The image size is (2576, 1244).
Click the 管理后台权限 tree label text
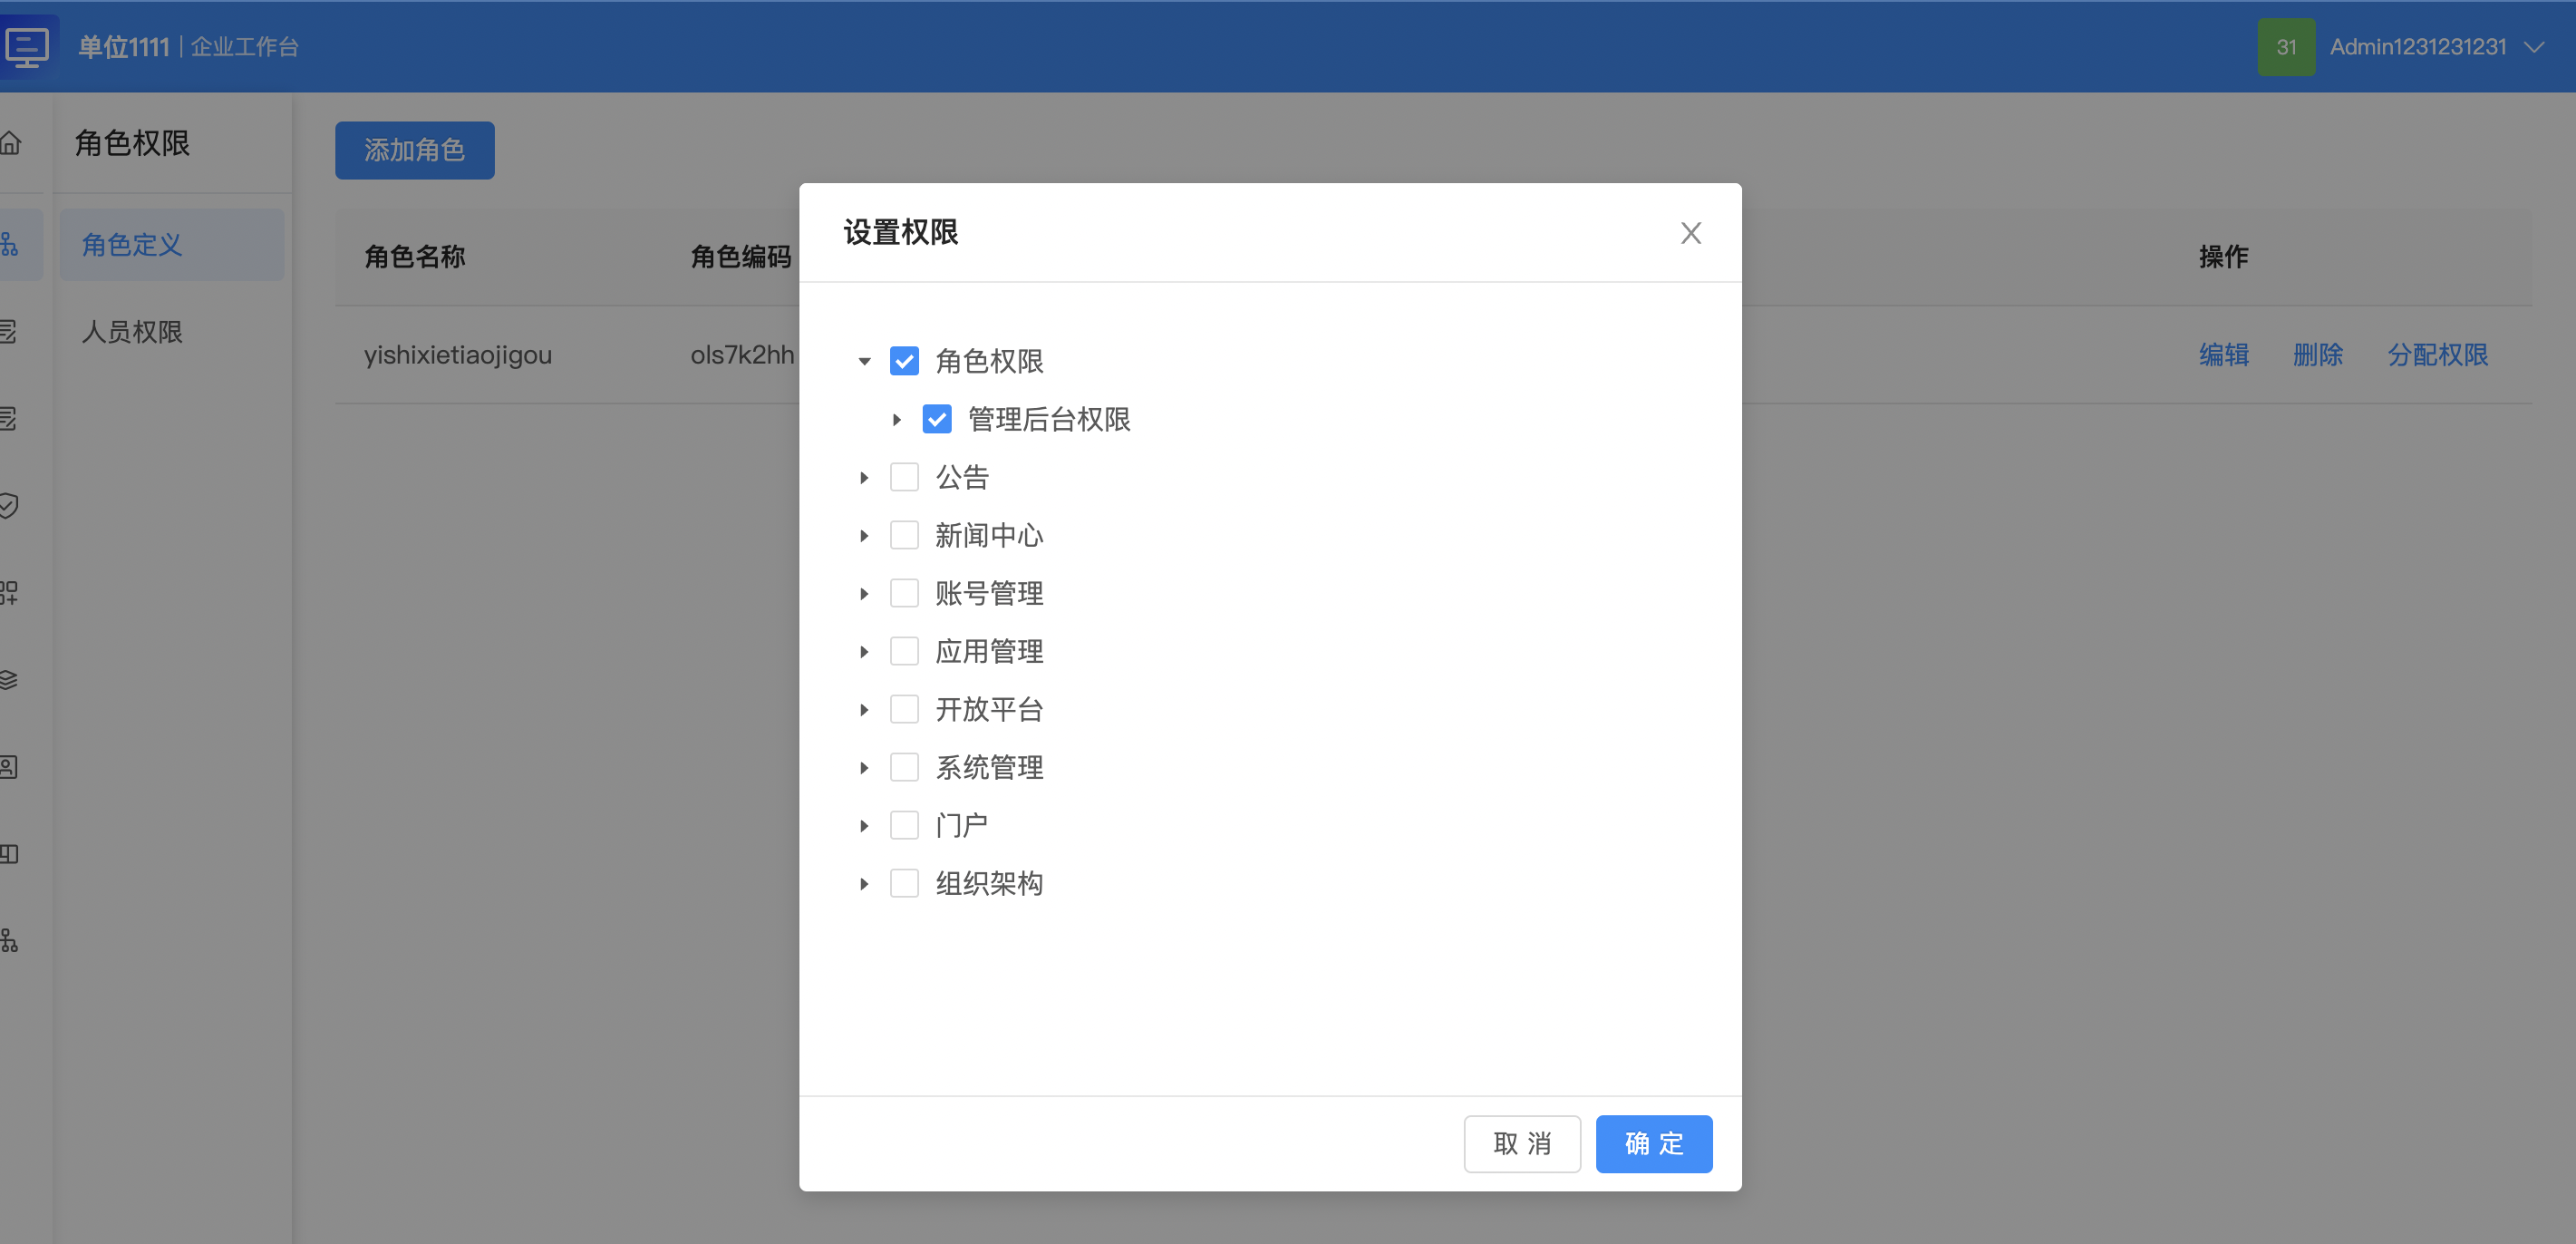tap(1049, 419)
